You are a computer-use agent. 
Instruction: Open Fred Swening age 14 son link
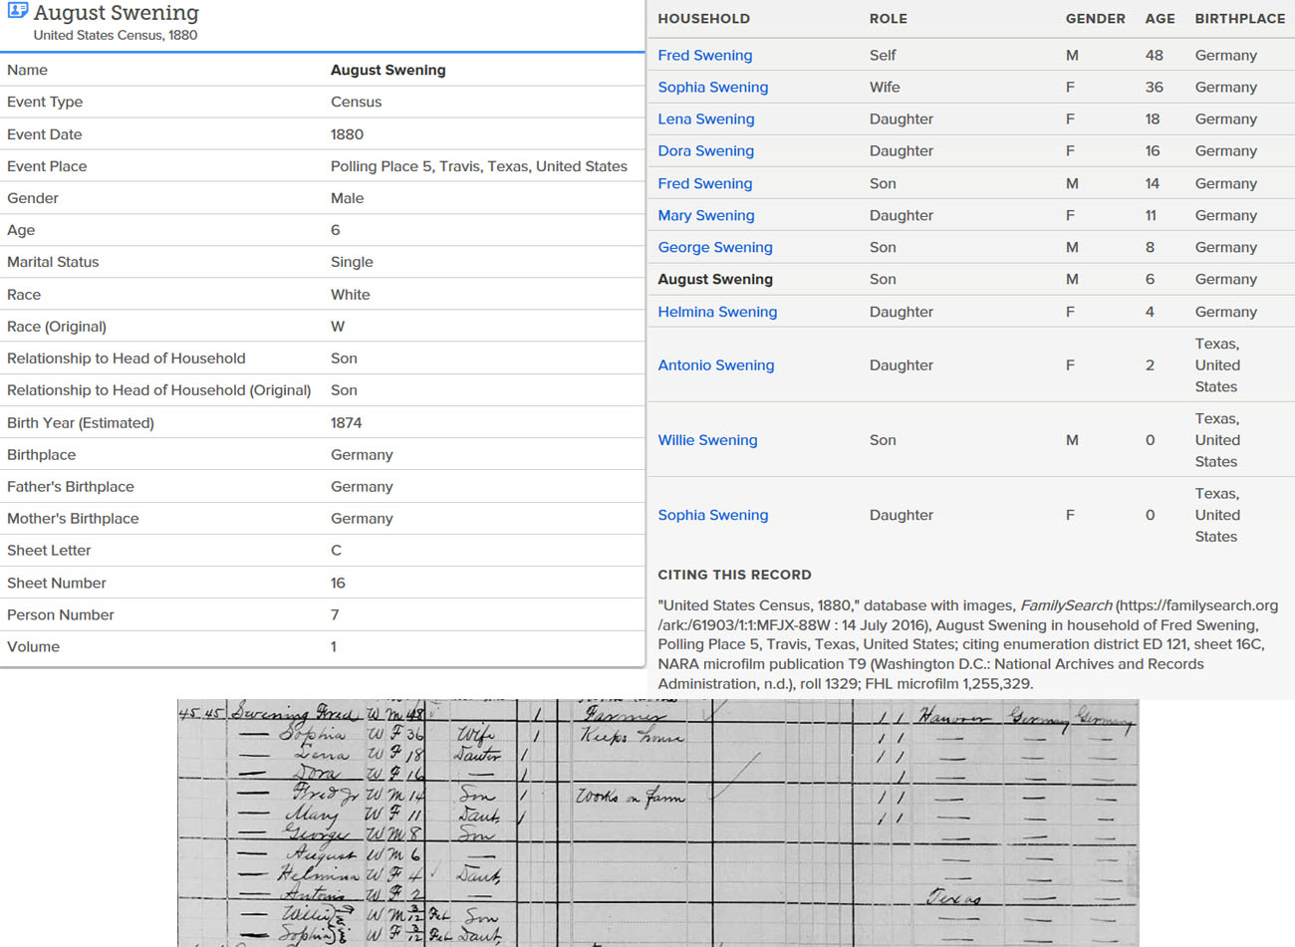click(705, 183)
